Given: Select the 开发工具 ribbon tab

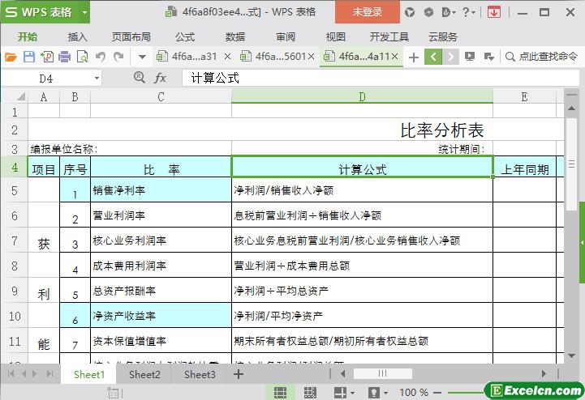Looking at the screenshot, I should pos(389,37).
